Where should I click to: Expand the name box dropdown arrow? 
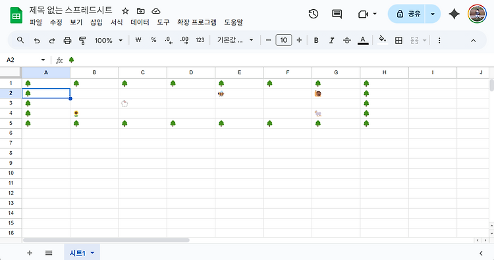(43, 60)
